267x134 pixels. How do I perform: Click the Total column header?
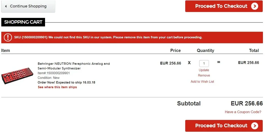coord(254,50)
